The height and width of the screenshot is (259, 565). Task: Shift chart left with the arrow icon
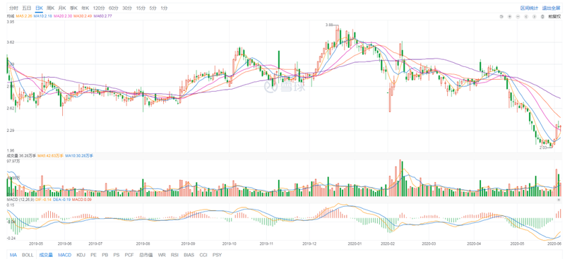(x=526, y=16)
